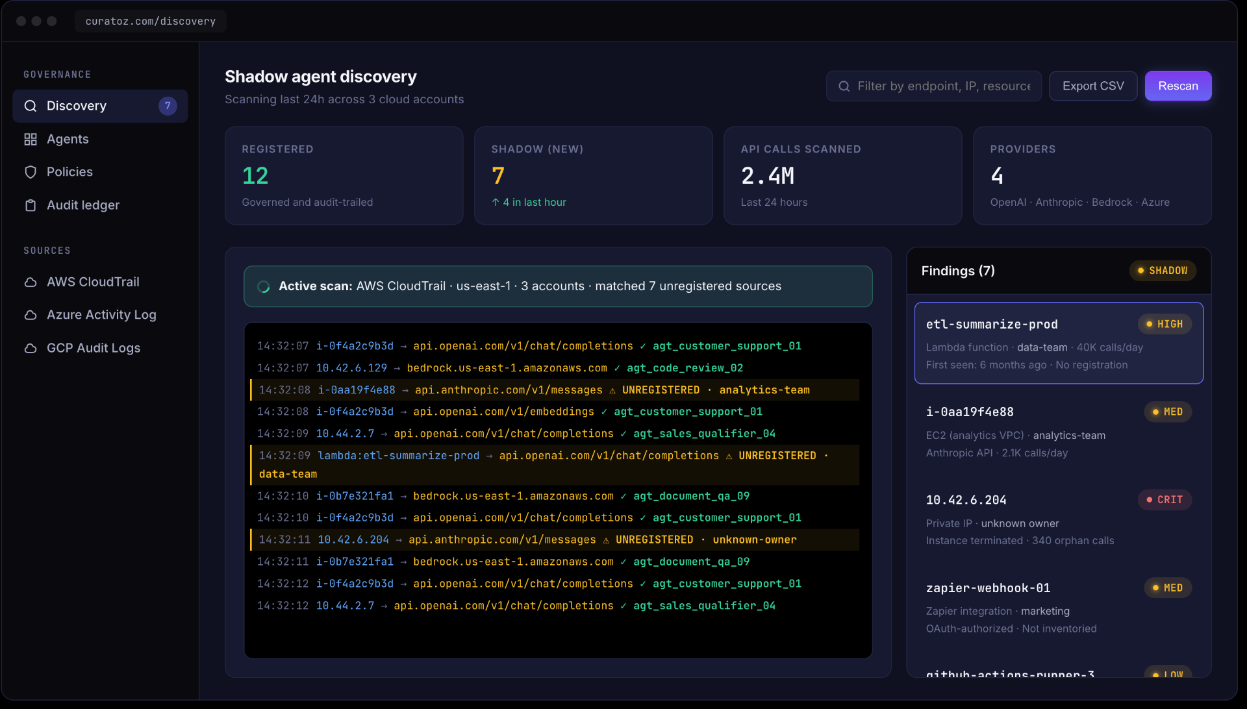The image size is (1247, 709).
Task: Click MED badge on zapier-webhook-01
Action: (x=1168, y=588)
